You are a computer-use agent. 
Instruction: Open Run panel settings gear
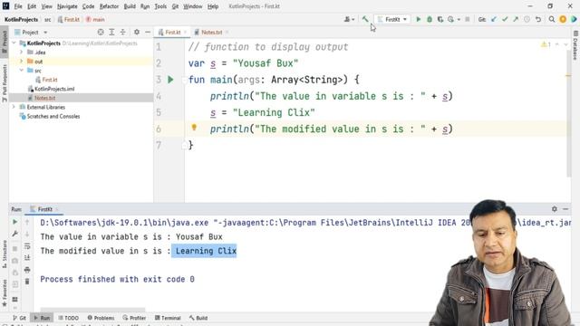(x=555, y=209)
